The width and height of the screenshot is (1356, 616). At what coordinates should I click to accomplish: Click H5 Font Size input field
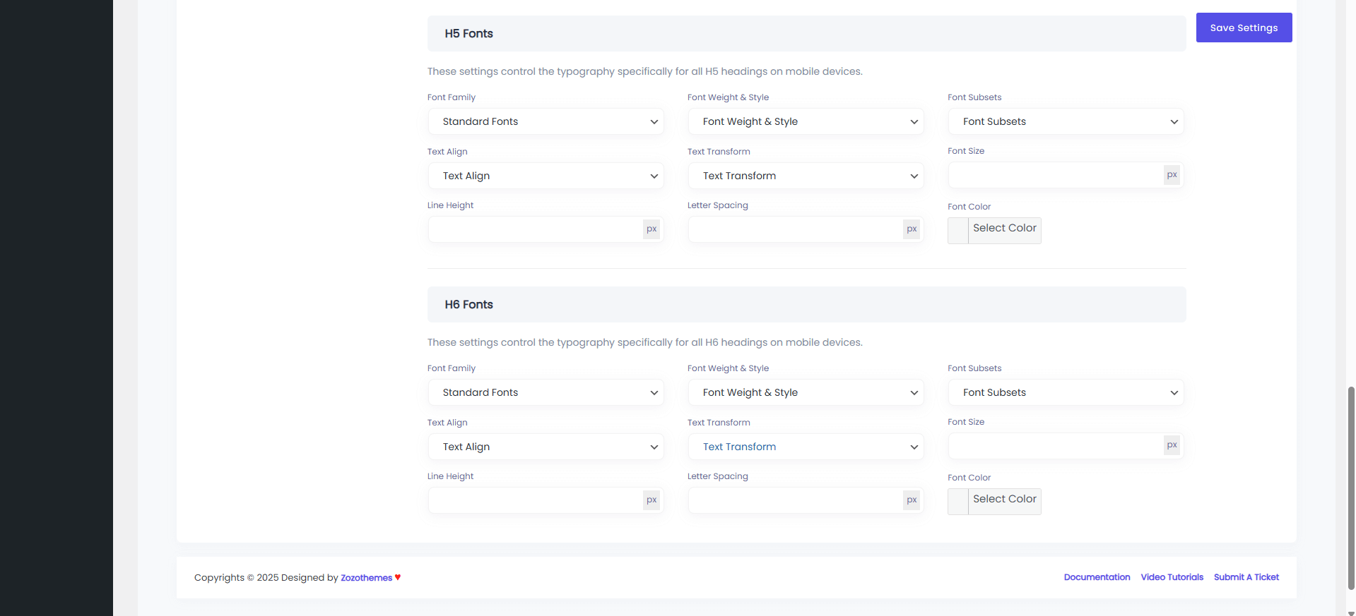point(1055,175)
